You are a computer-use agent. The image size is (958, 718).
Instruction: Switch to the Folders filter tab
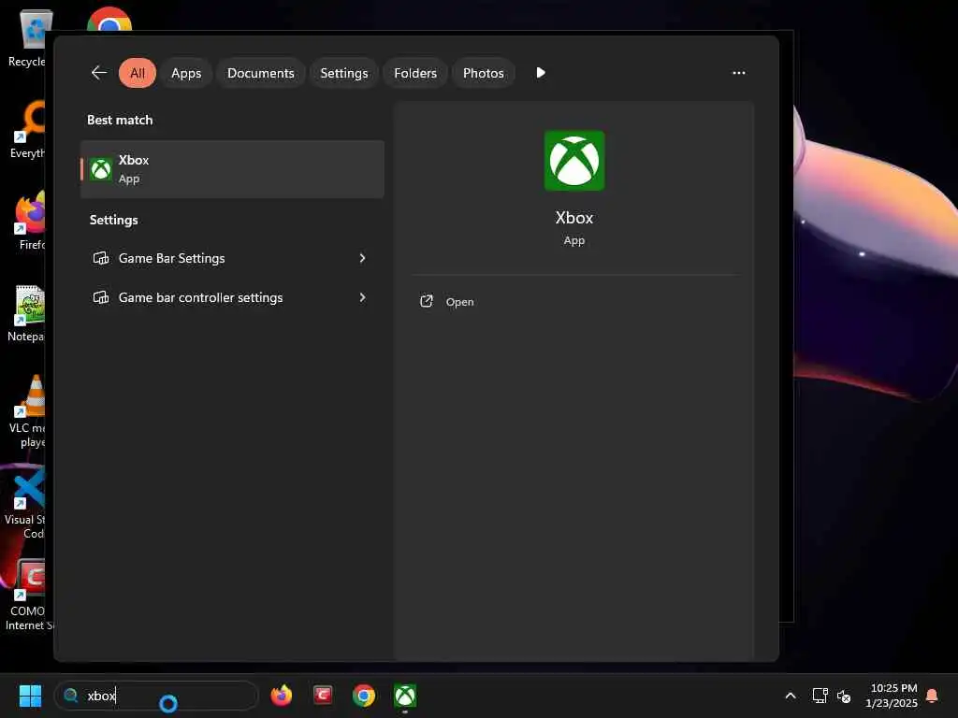(x=415, y=73)
